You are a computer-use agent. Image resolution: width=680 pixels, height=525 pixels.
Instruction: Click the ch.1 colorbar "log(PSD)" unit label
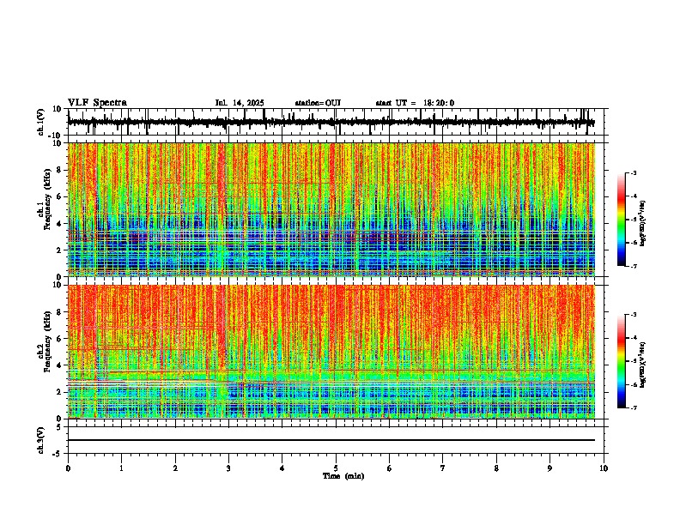tap(643, 223)
